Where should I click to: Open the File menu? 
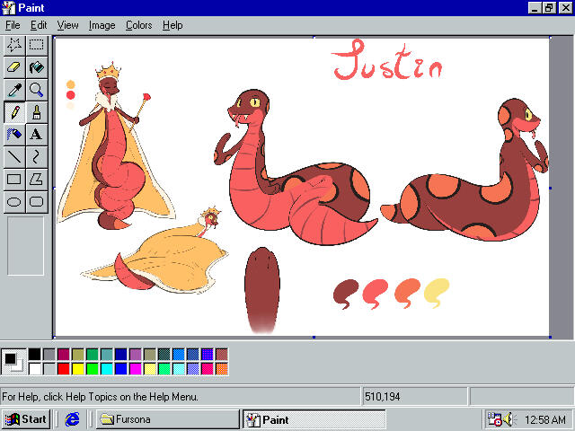click(x=13, y=25)
